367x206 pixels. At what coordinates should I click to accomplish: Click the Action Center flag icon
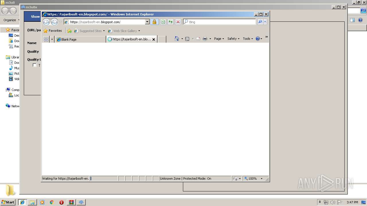click(x=340, y=202)
